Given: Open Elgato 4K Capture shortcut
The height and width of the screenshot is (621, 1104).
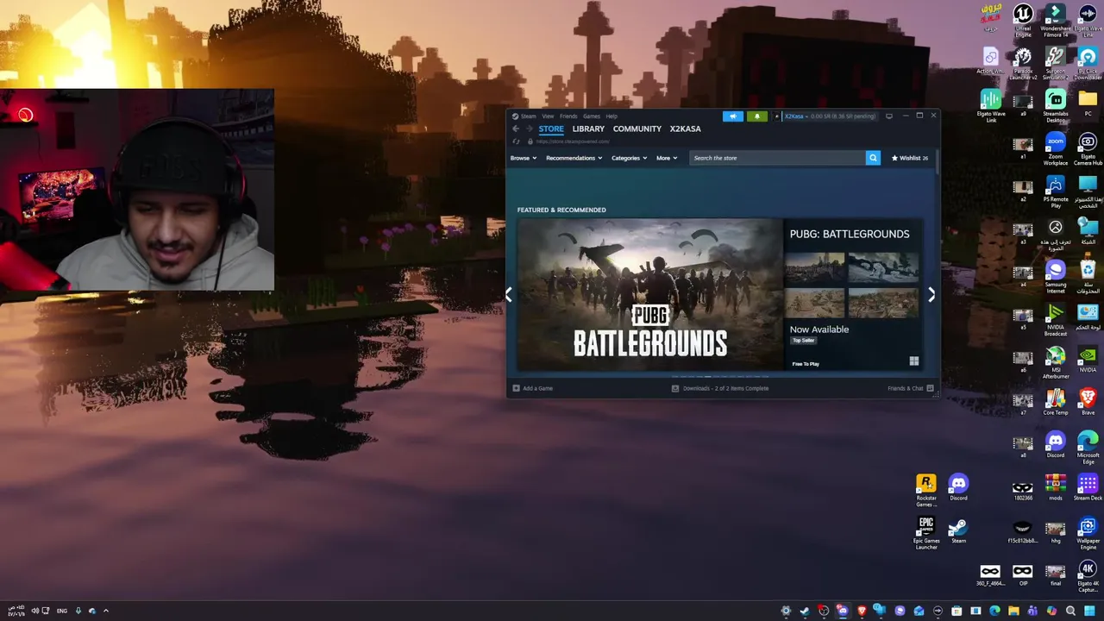Looking at the screenshot, I should [1088, 576].
